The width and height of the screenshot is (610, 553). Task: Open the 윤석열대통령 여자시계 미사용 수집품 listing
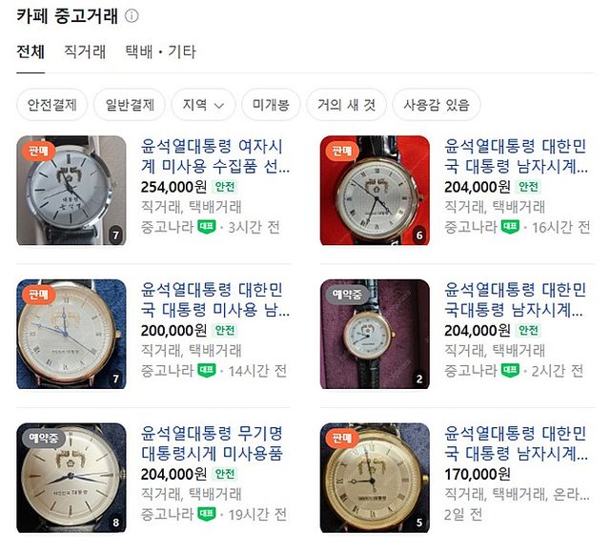coord(215,156)
